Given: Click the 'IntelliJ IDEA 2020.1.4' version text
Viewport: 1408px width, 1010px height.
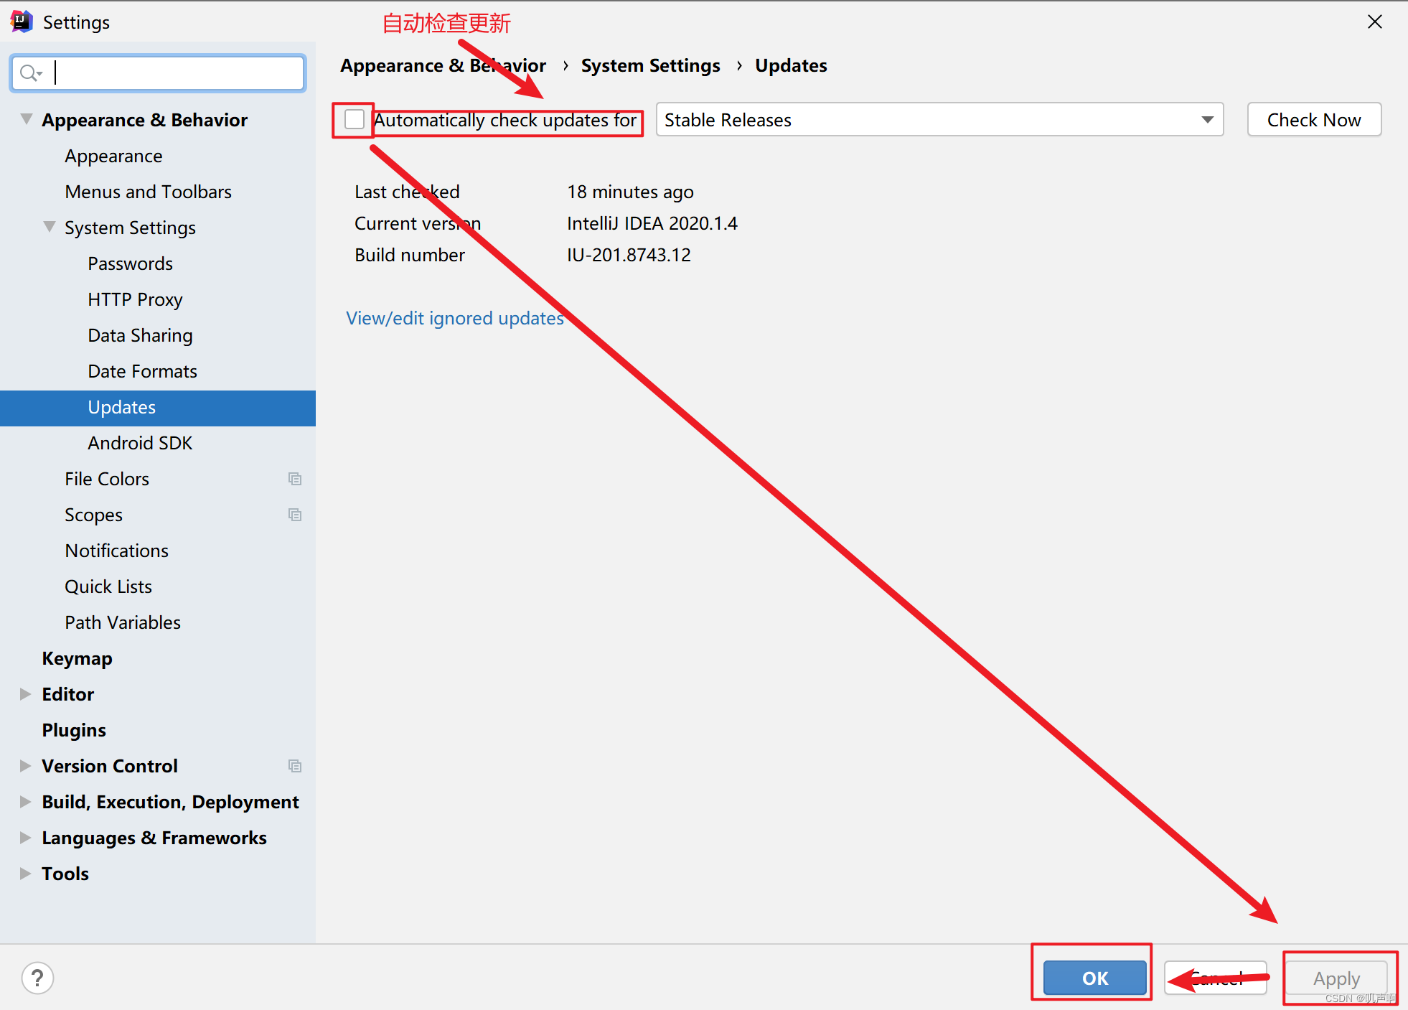Looking at the screenshot, I should pos(652,223).
